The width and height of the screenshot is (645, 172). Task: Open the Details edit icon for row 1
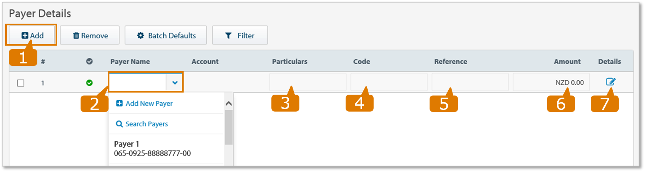pyautogui.click(x=610, y=82)
